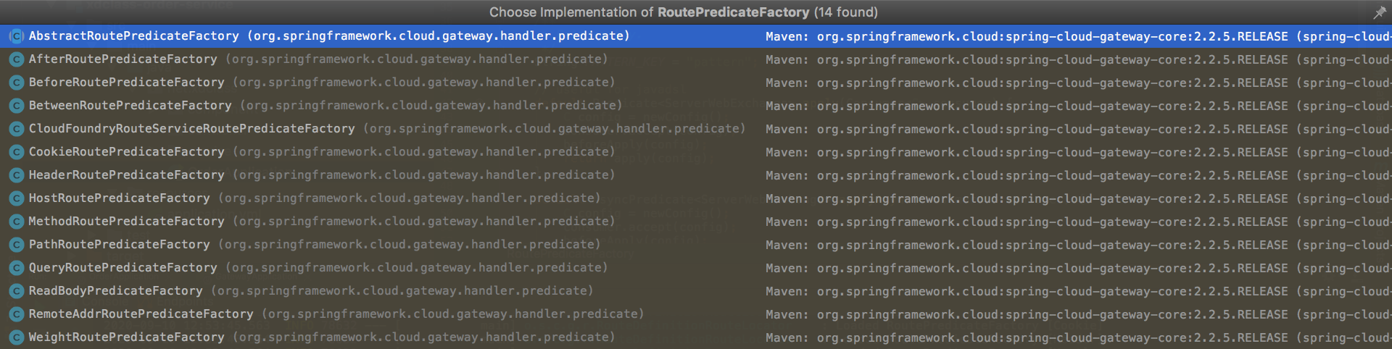The image size is (1392, 349).
Task: Pick RemoteAddrRoutePredicateFactory from the list
Action: [141, 314]
